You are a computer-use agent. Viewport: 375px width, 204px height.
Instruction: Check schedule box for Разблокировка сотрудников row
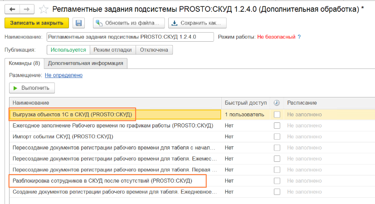point(277,181)
